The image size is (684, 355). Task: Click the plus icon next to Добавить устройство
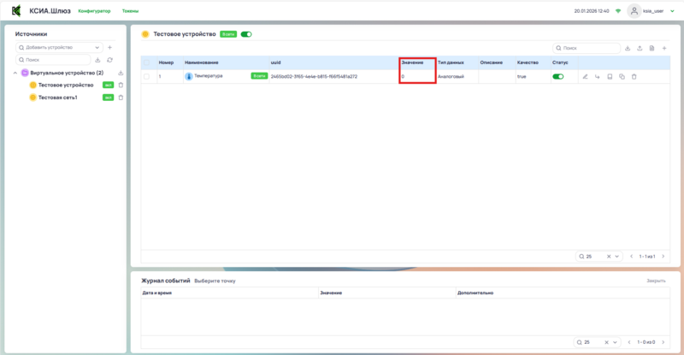tap(109, 47)
